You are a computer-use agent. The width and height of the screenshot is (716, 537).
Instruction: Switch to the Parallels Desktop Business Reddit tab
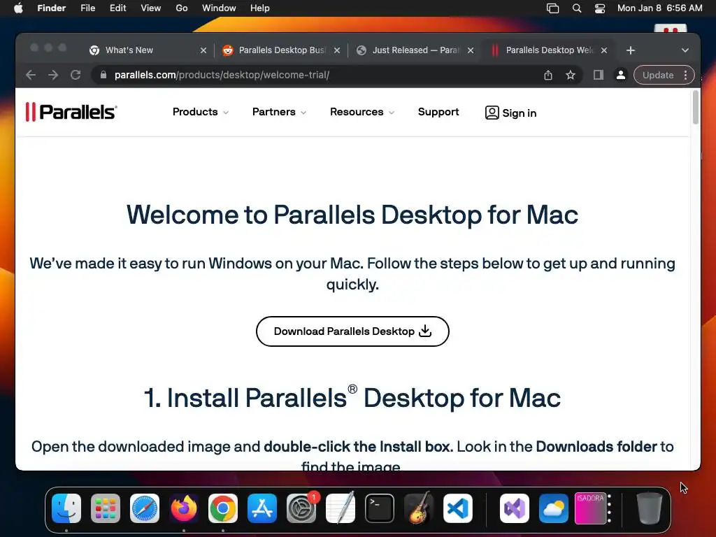[x=281, y=50]
